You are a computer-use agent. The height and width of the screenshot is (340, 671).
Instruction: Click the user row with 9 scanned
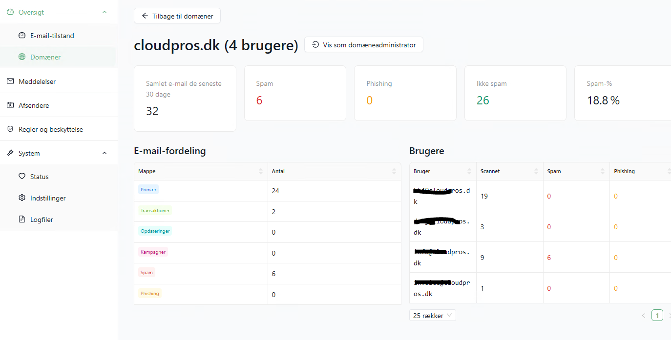540,258
